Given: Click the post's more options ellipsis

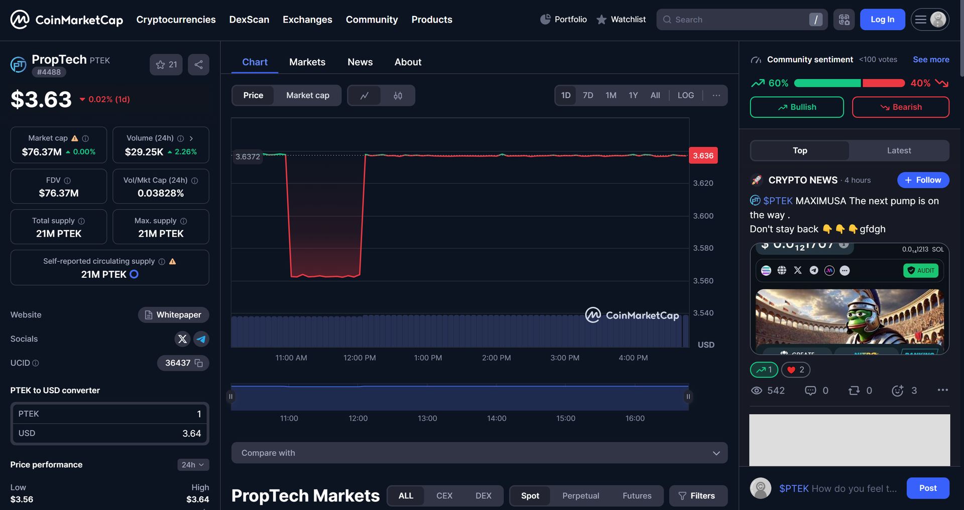Looking at the screenshot, I should (x=942, y=390).
